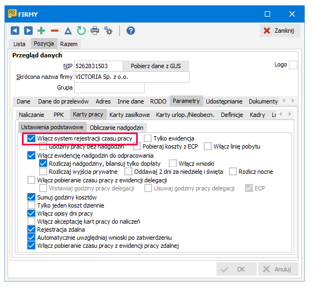The height and width of the screenshot is (288, 313).
Task: Toggle the Logo checkbox
Action: [293, 65]
